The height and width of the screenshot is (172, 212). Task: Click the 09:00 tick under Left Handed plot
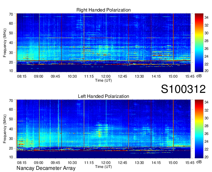tap(39, 163)
